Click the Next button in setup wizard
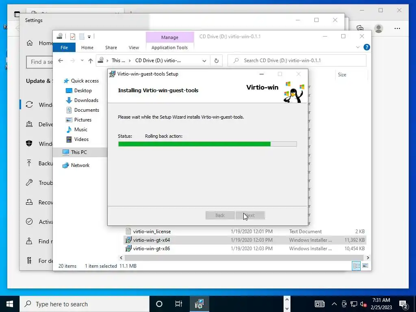The height and width of the screenshot is (312, 416). 250,215
